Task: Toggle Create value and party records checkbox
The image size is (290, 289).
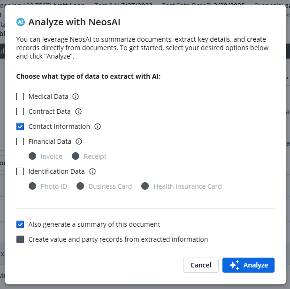Action: [20, 239]
